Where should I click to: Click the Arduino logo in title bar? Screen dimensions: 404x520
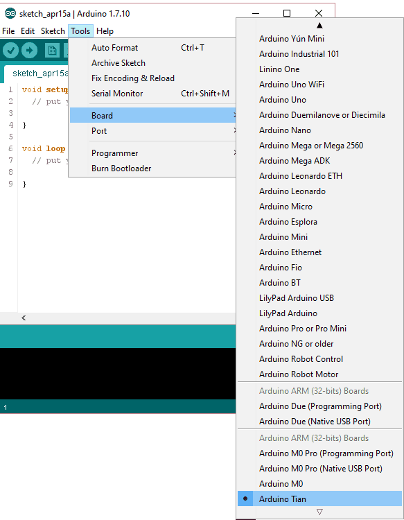[x=10, y=14]
